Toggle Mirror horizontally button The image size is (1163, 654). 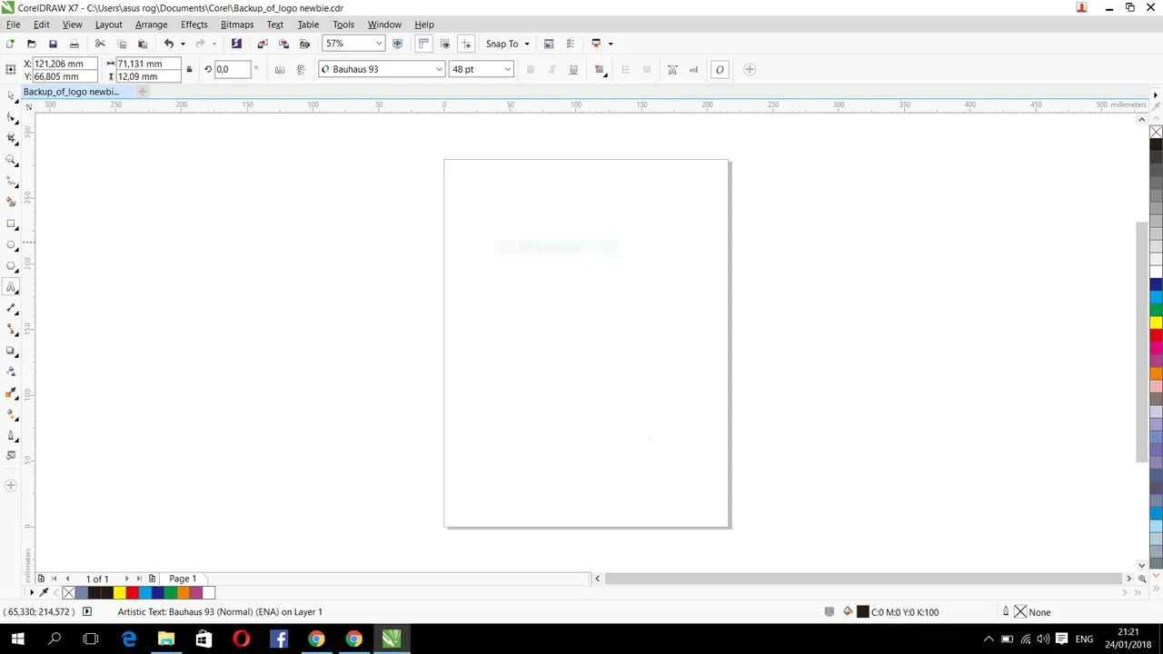[280, 69]
